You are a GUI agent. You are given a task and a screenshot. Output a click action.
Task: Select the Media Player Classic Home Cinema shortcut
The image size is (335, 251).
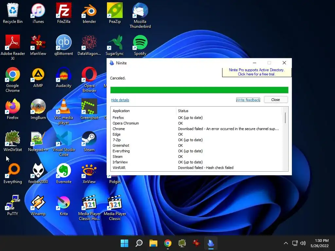point(89,208)
